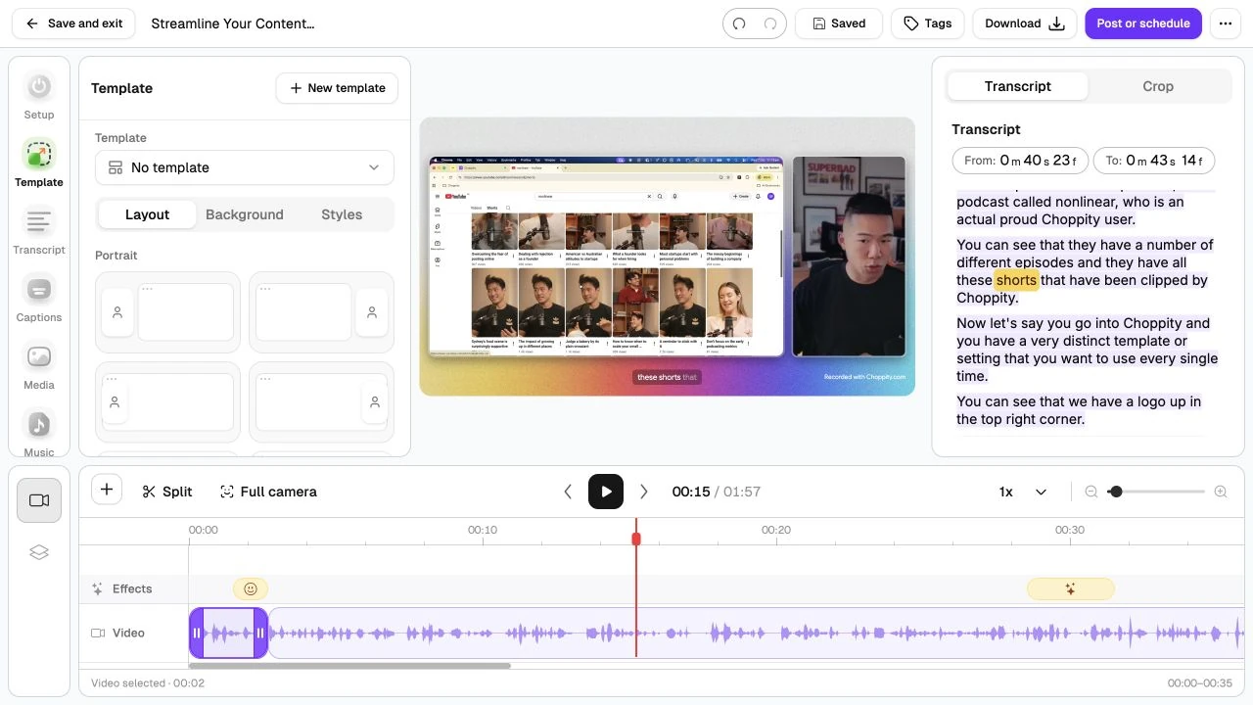Open the Styles tab
The image size is (1253, 705).
click(x=342, y=214)
